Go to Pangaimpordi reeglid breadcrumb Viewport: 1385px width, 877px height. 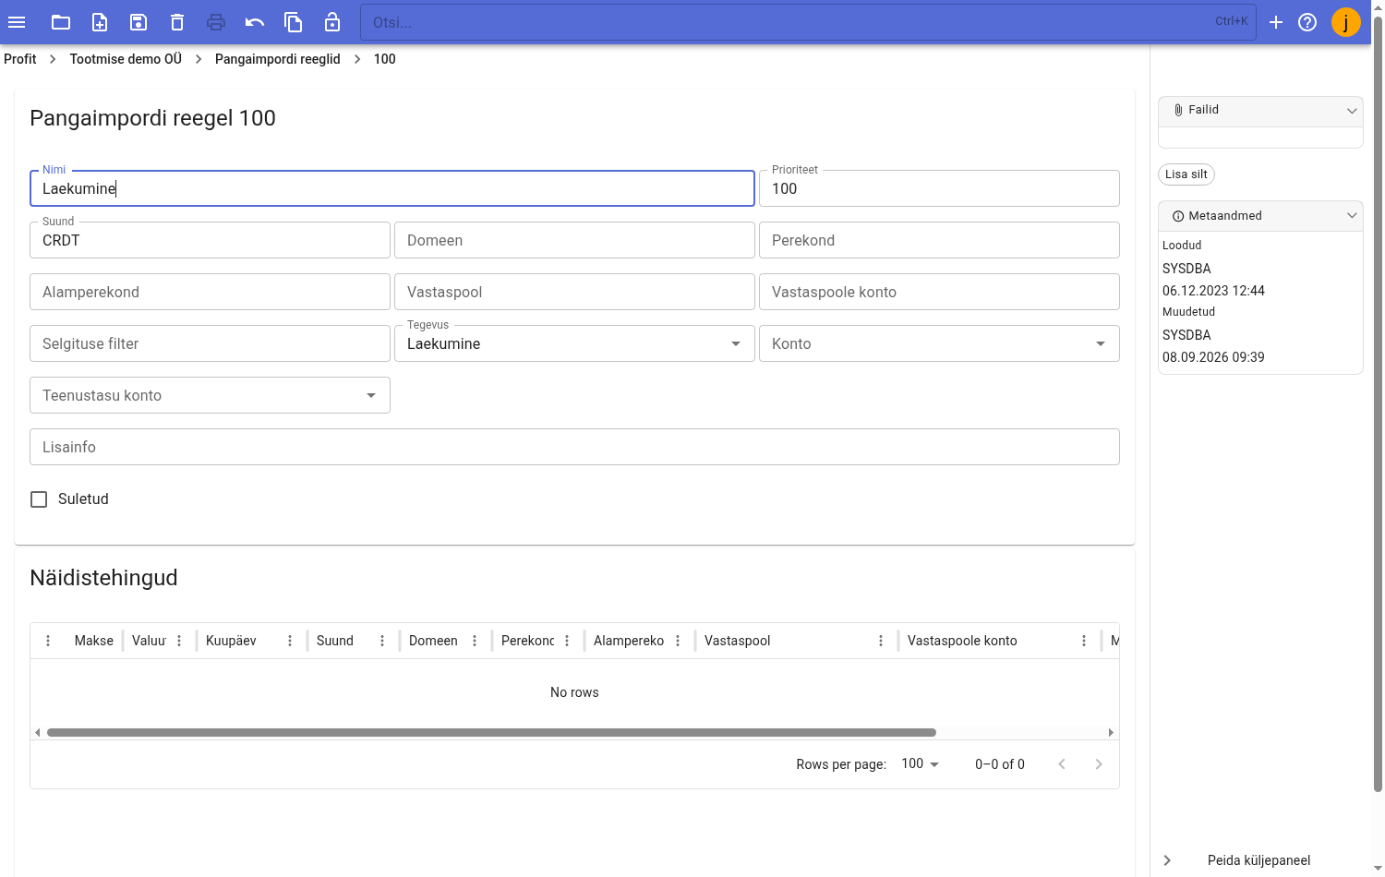coord(277,59)
